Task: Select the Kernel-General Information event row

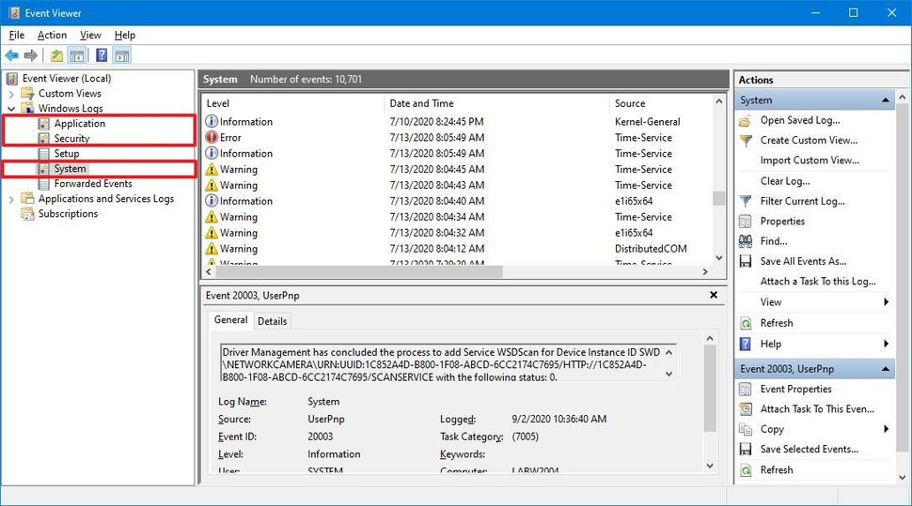Action: (457, 122)
